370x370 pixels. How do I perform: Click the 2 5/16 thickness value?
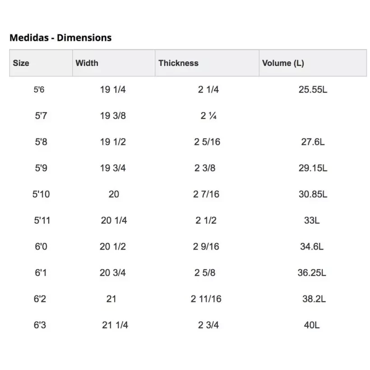pos(207,142)
